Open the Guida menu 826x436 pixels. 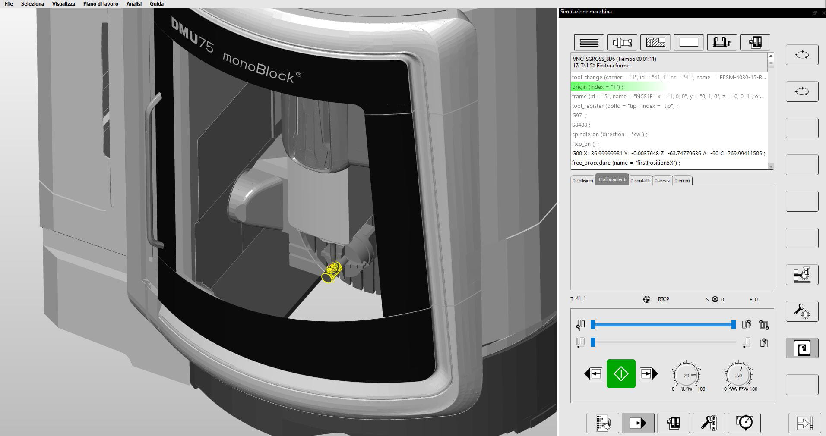coord(157,3)
